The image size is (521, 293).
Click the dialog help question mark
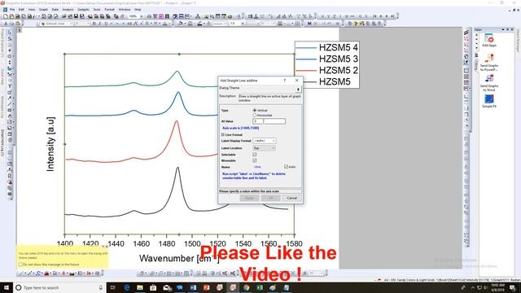(x=284, y=81)
